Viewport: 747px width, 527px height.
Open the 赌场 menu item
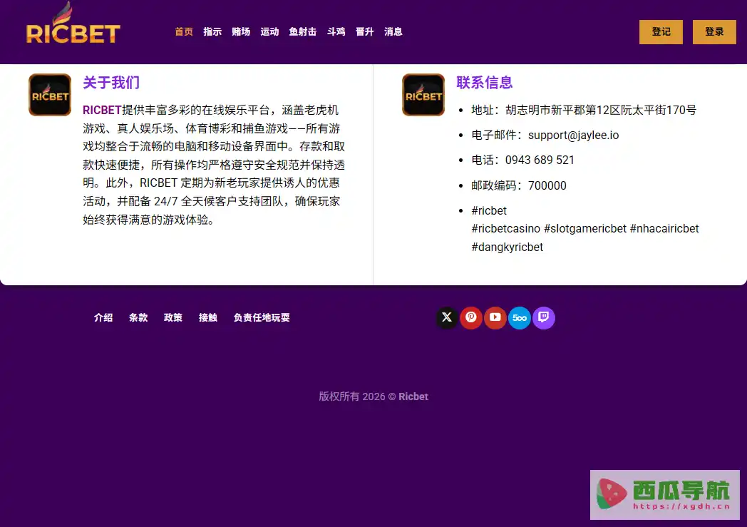[241, 32]
